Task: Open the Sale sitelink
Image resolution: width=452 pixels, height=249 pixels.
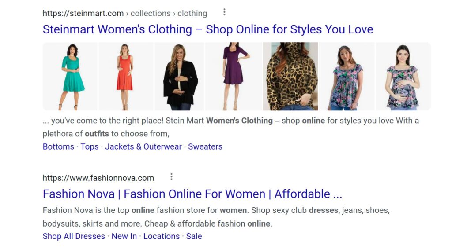Action: (194, 236)
